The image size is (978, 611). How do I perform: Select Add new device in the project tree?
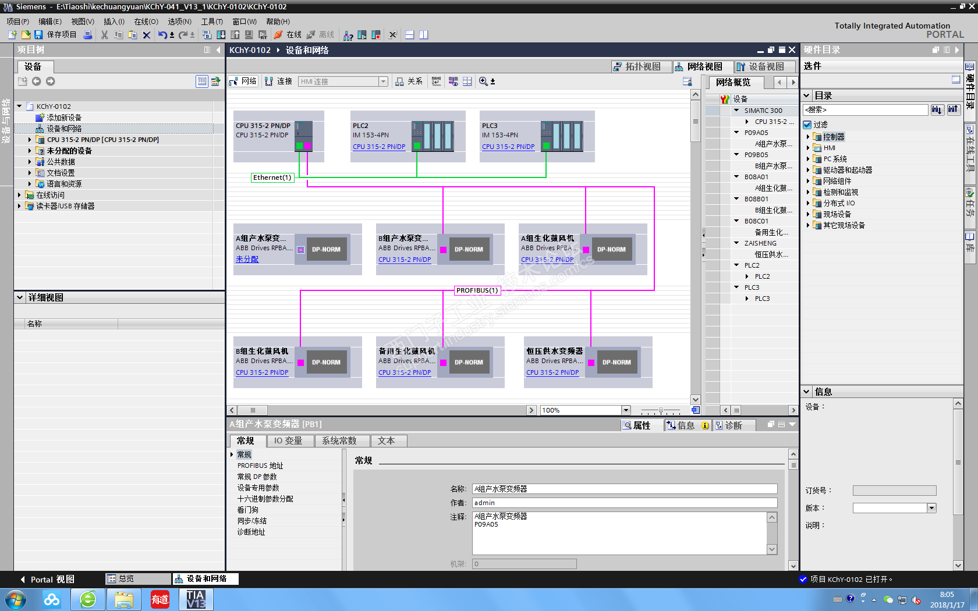64,118
